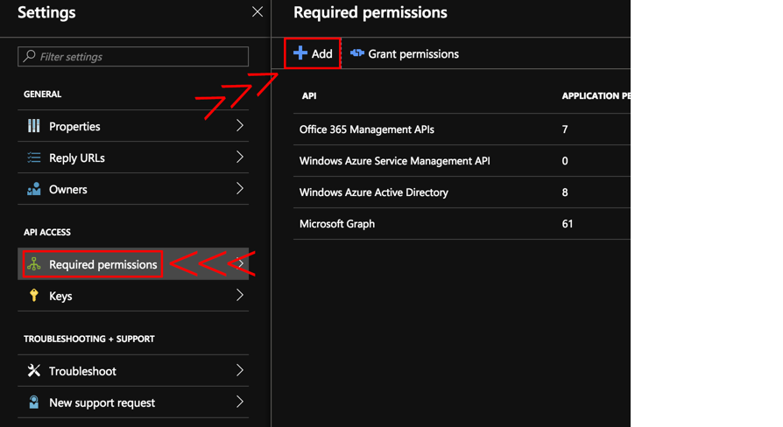
Task: Expand the New support request chevron
Action: [x=240, y=402]
